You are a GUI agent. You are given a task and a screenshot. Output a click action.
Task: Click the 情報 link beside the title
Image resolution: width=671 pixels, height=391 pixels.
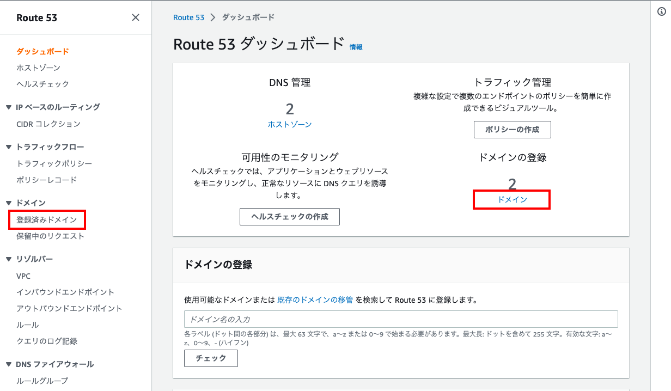[356, 47]
